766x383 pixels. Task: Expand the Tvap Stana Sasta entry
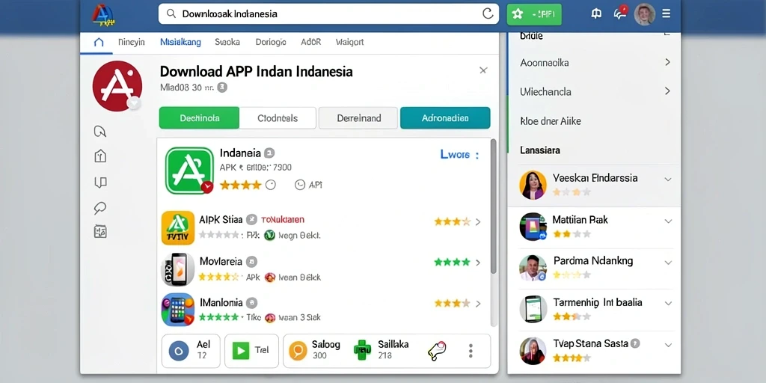tap(668, 345)
